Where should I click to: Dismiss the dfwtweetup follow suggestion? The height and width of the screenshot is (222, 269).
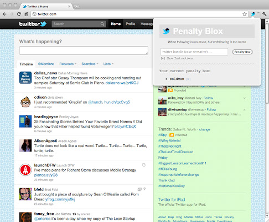point(245,110)
